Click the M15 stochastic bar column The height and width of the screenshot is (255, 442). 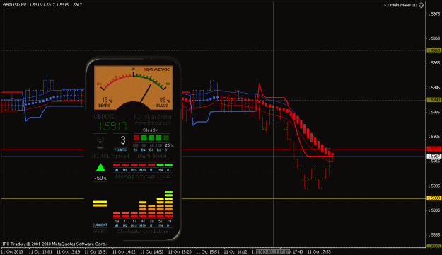point(134,215)
